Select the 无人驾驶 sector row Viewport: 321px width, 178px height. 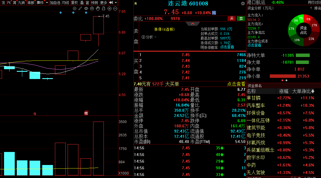(x=284, y=173)
